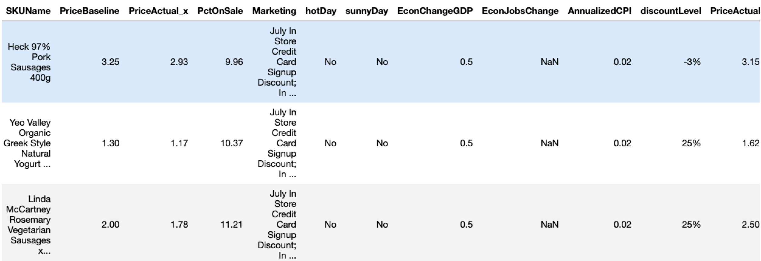Viewport: 761px width, 261px height.
Task: Select the AnnualizedCPI column header
Action: point(599,11)
